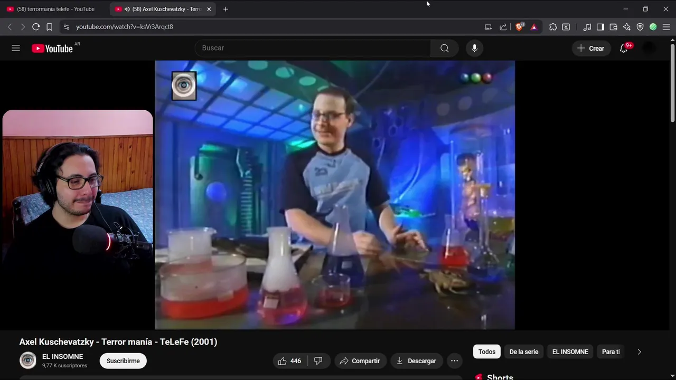The image size is (676, 380).
Task: Click the Suscribirme button
Action: 123,361
